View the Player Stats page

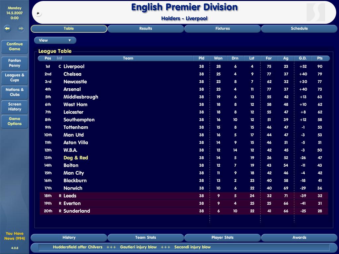[222, 237]
